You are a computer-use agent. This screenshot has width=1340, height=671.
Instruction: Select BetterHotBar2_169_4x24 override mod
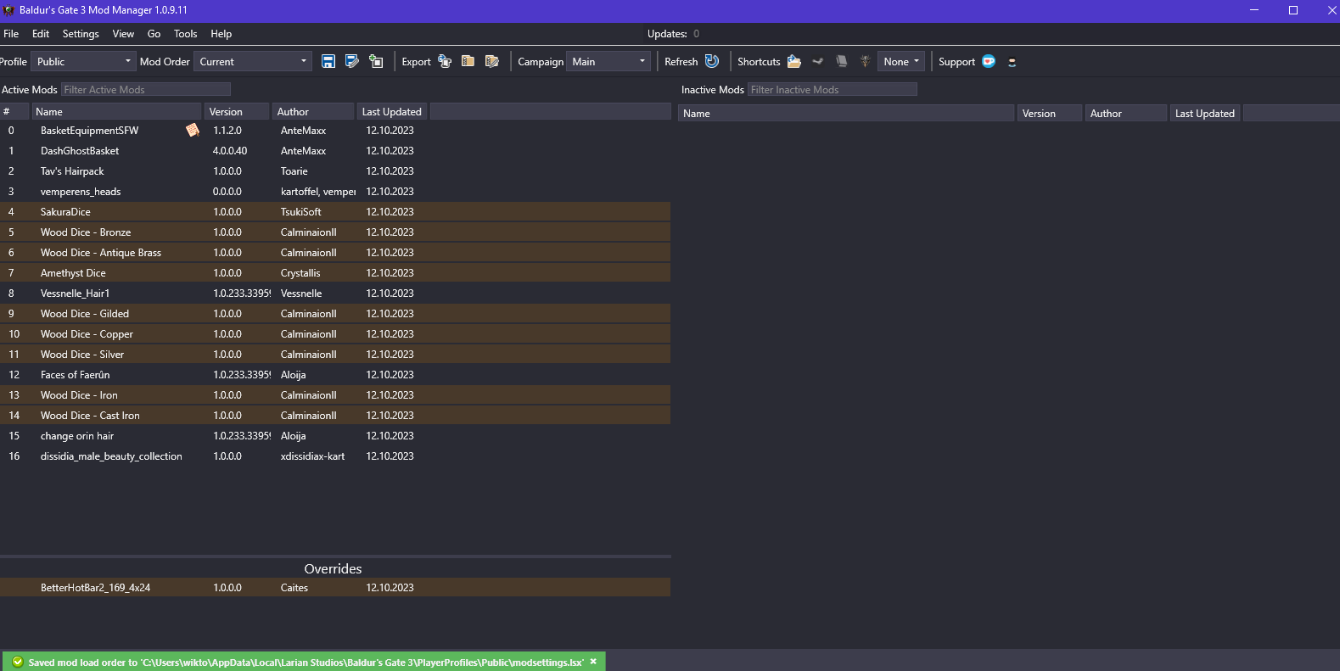(335, 587)
